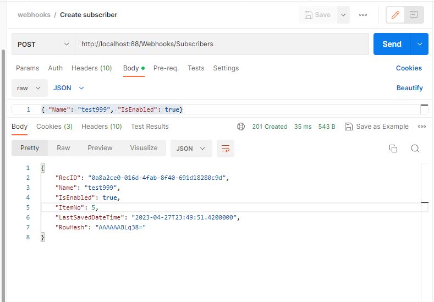Screen dimensions: 434x302
Task: Select the response Body tab
Action: [19, 127]
